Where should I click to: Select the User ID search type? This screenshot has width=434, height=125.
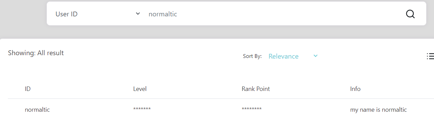66,14
